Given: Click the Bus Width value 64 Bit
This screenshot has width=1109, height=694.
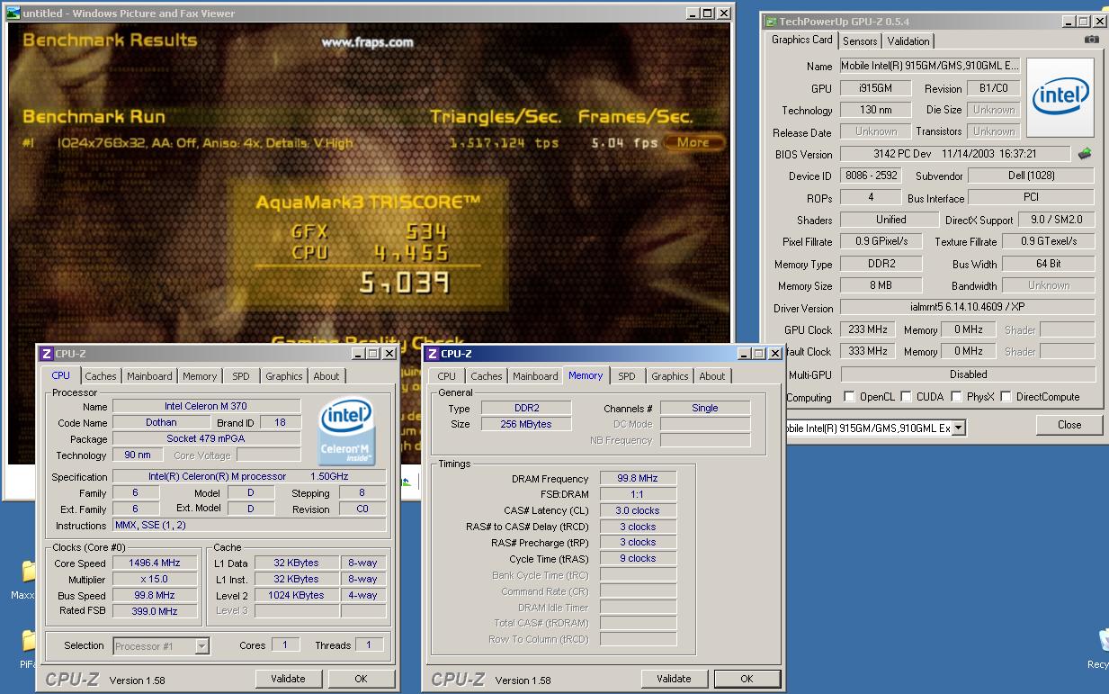Looking at the screenshot, I should [x=1048, y=264].
